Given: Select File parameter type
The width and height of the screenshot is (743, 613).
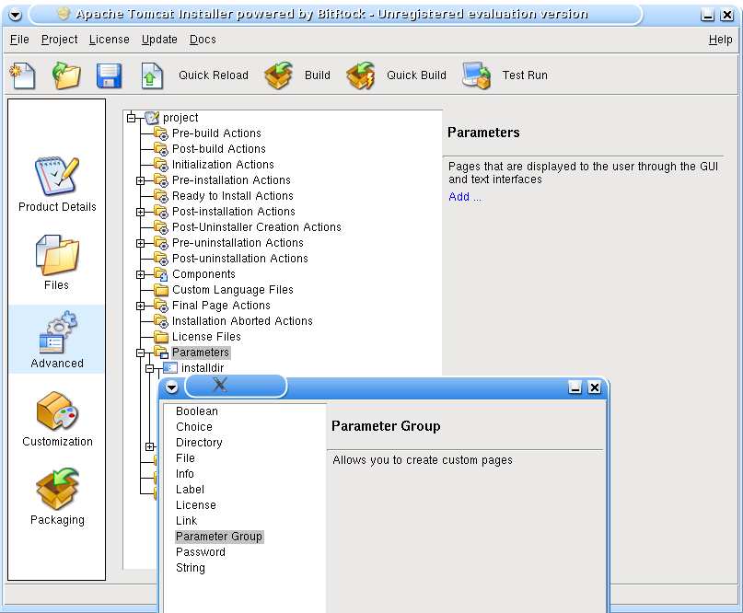Looking at the screenshot, I should [185, 458].
